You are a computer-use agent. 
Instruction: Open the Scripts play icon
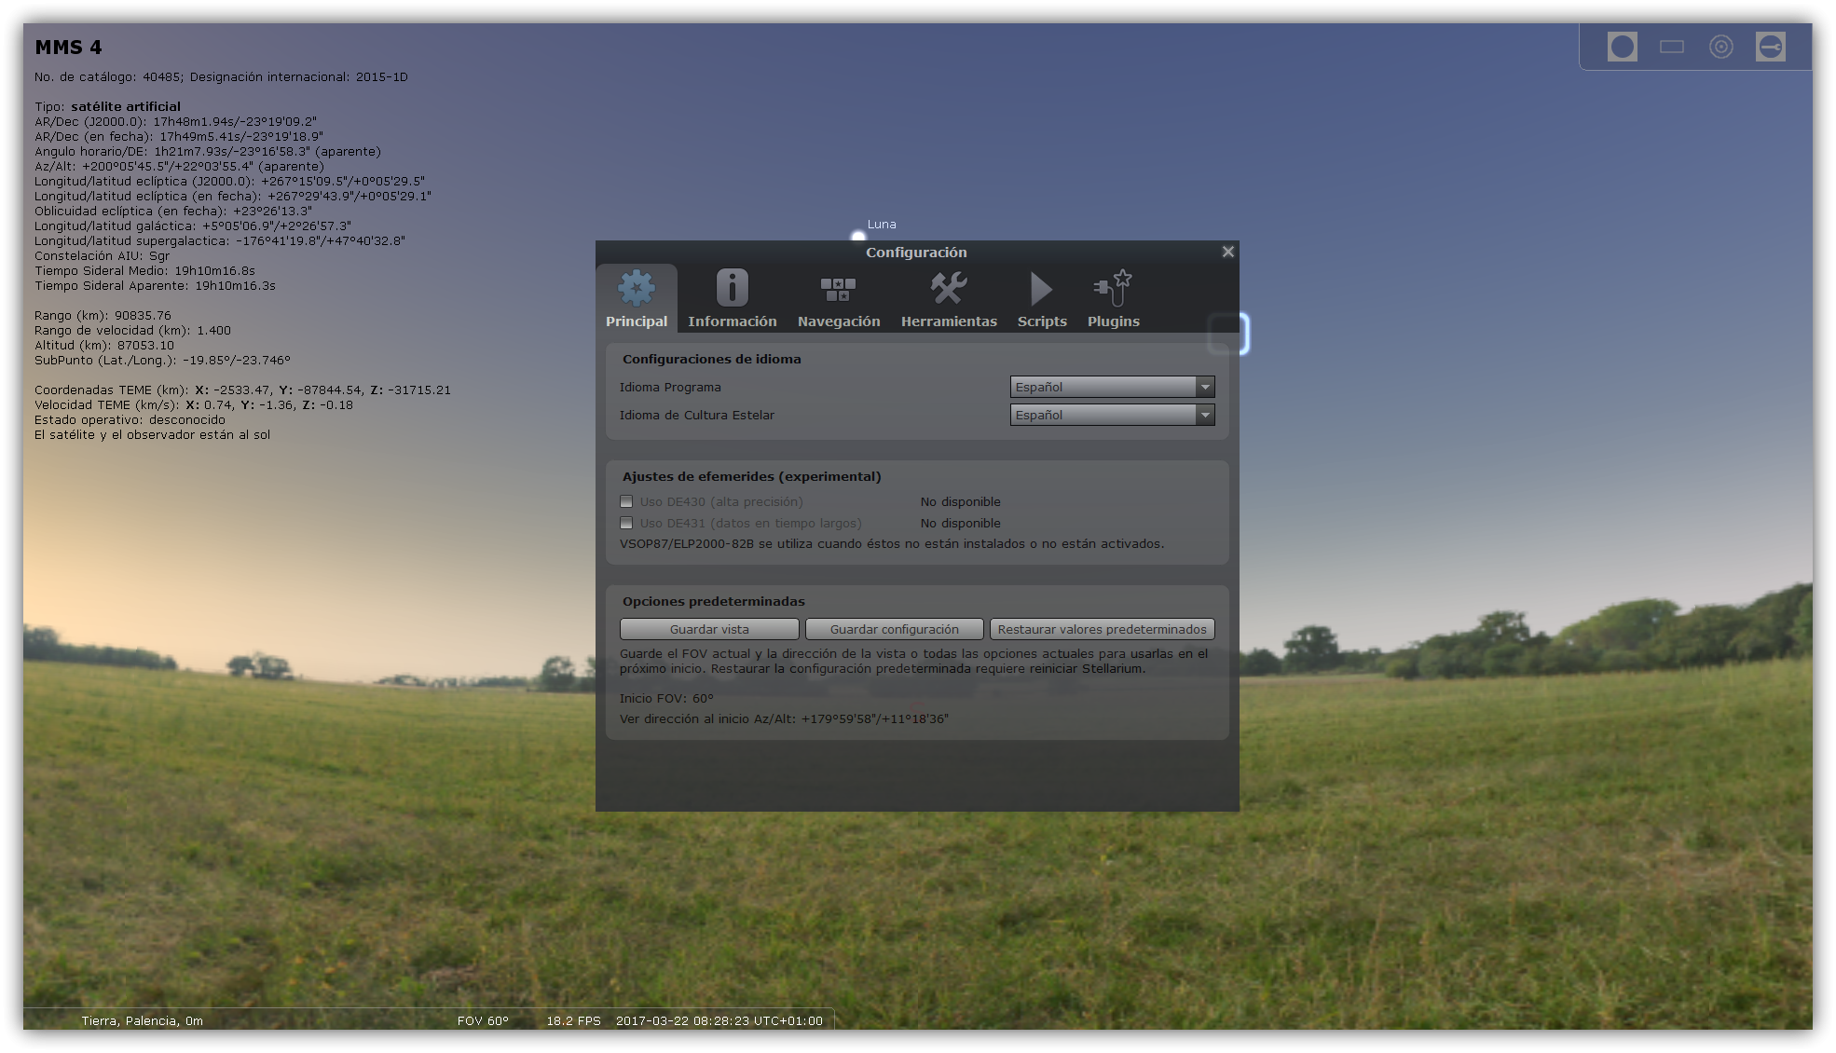point(1041,289)
